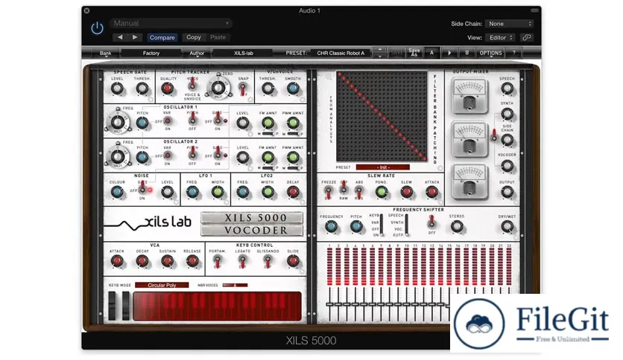Open the Author menu

tap(197, 53)
